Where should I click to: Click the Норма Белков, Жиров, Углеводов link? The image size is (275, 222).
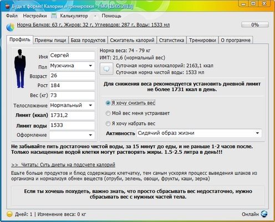coord(93,25)
